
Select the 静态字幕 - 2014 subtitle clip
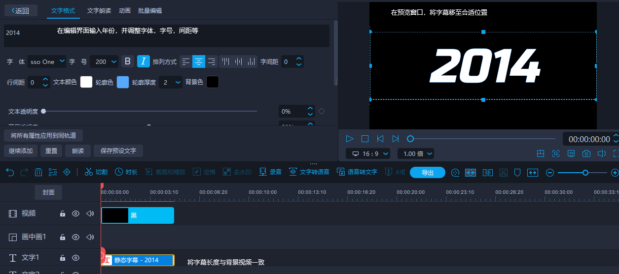tap(138, 260)
